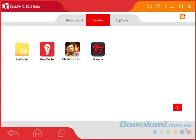Expand the side panel with the chevron arrow
Viewport: 196px width, 140px height.
tap(186, 130)
